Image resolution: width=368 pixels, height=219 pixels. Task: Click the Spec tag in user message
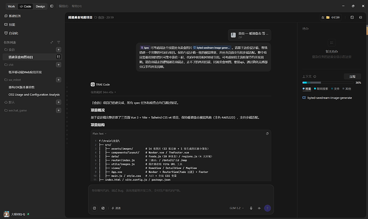(145, 47)
